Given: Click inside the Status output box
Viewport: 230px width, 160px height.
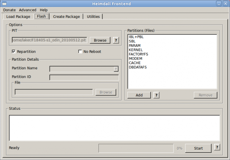Looking at the screenshot, I should click(x=114, y=128).
